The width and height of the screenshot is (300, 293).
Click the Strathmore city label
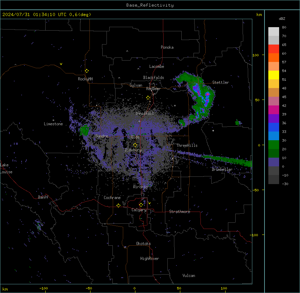(x=180, y=212)
